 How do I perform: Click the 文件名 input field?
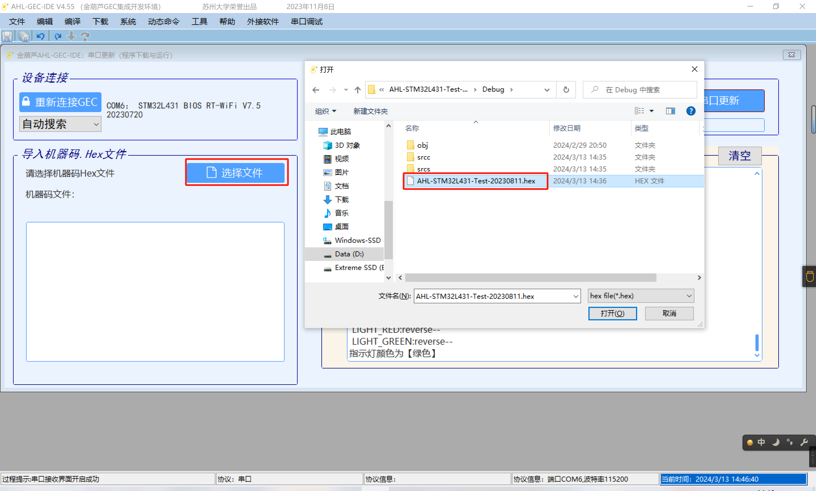click(493, 296)
